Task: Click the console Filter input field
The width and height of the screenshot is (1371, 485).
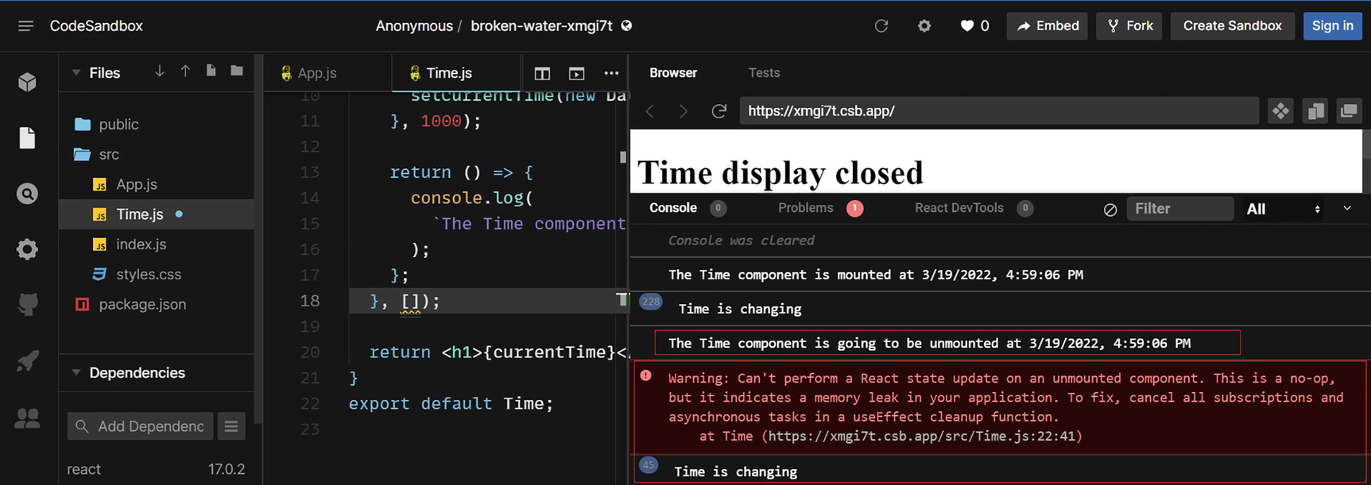Action: (1179, 209)
